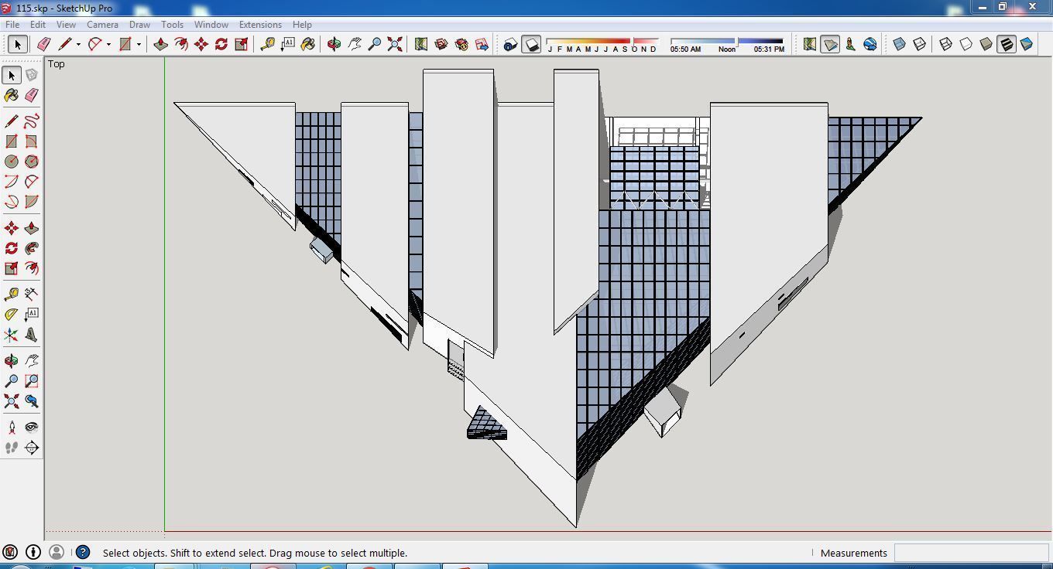Select the Select arrow tool in top toolbar

tap(18, 45)
